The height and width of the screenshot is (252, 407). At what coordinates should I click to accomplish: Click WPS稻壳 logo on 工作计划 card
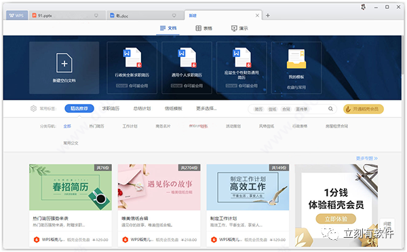[x=214, y=240]
